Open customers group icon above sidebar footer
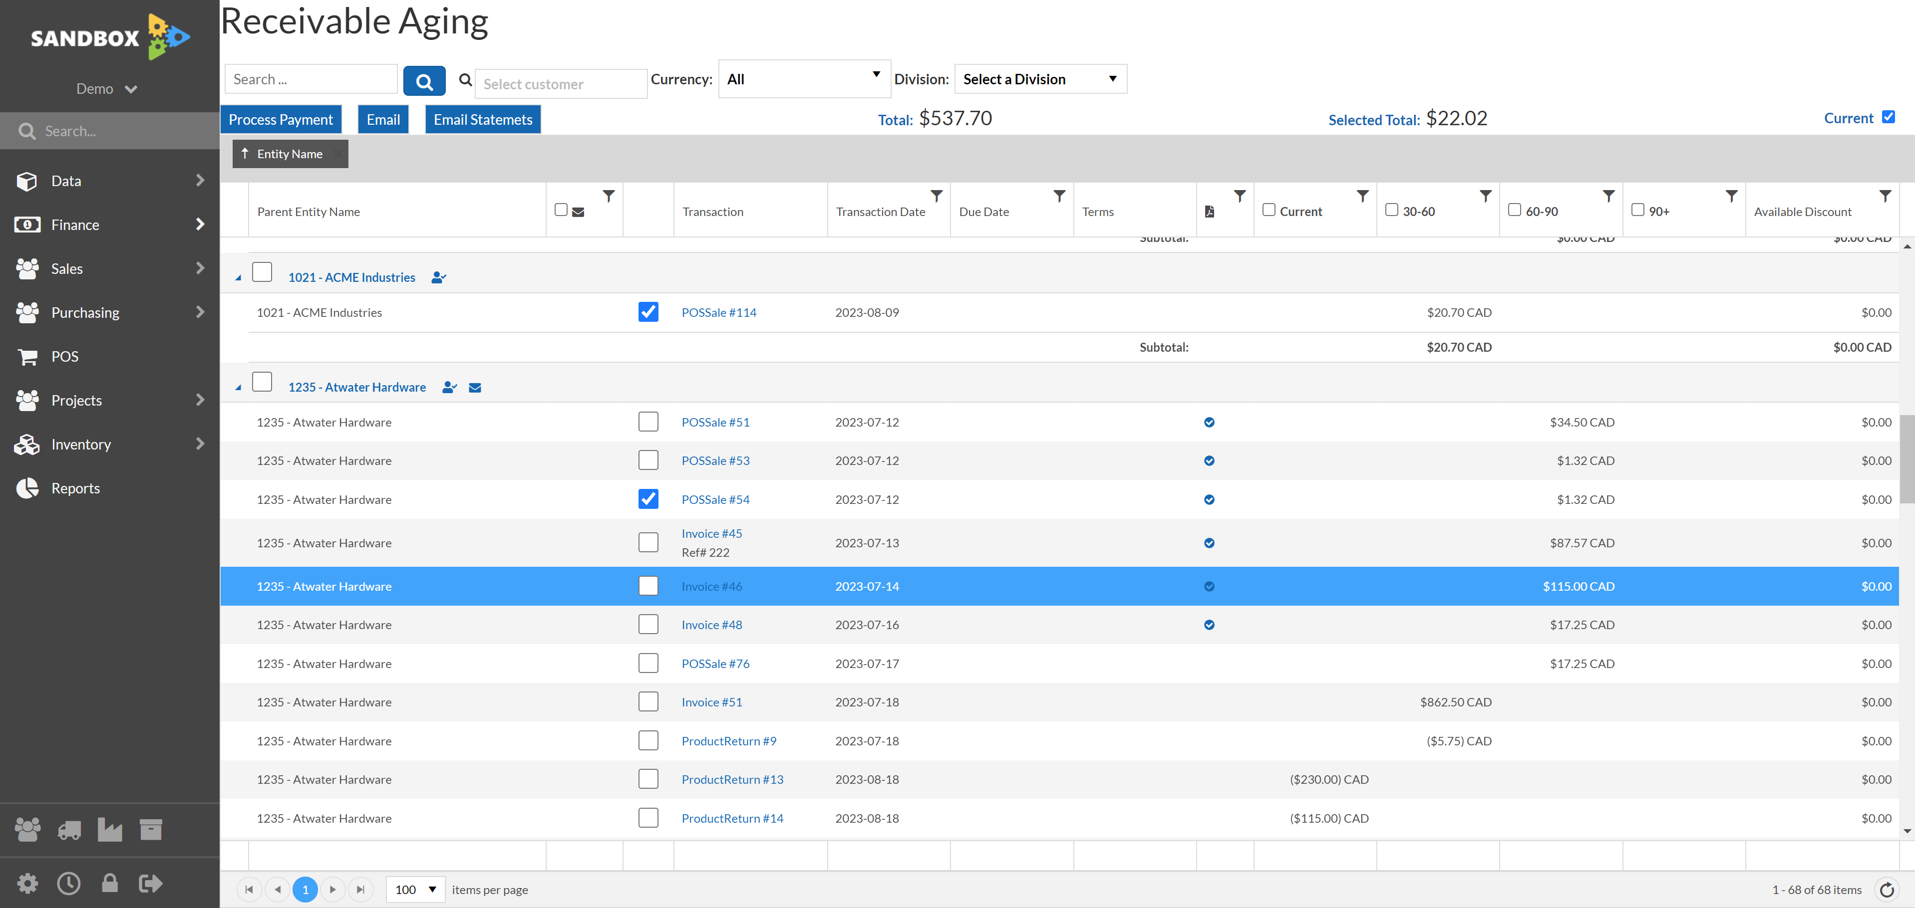 point(28,830)
